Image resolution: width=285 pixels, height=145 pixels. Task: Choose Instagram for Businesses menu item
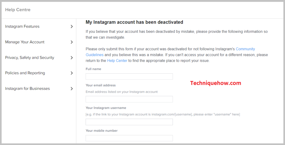click(28, 89)
